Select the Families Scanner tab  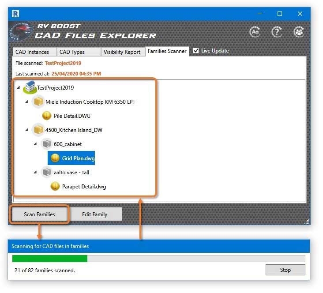pyautogui.click(x=167, y=51)
